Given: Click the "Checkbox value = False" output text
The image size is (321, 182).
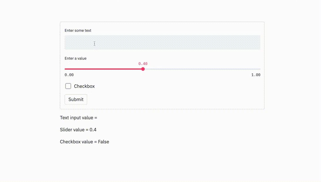Looking at the screenshot, I should click(84, 142).
